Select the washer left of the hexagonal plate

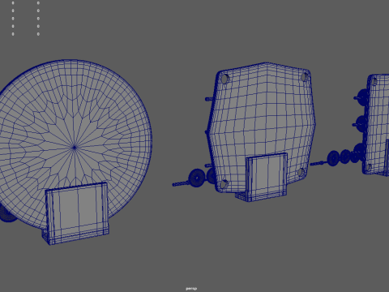(197, 178)
